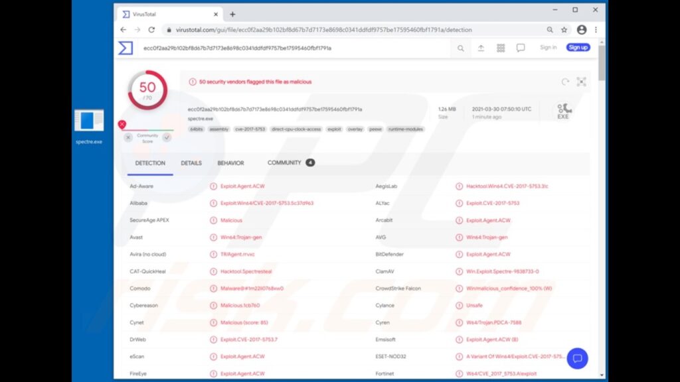This screenshot has height=382, width=680.
Task: Click the overlay tag
Action: 355,129
